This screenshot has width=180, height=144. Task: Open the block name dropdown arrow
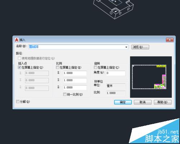126,47
